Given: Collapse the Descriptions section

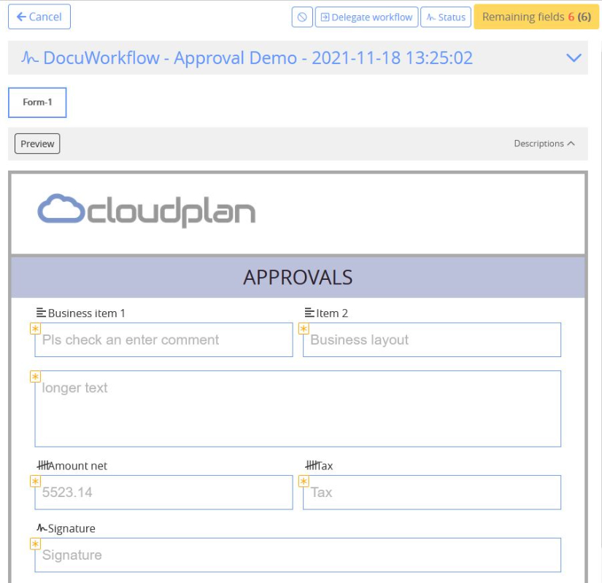Looking at the screenshot, I should click(x=544, y=144).
